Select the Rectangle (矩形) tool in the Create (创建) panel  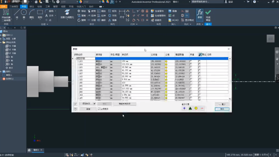click(40, 14)
